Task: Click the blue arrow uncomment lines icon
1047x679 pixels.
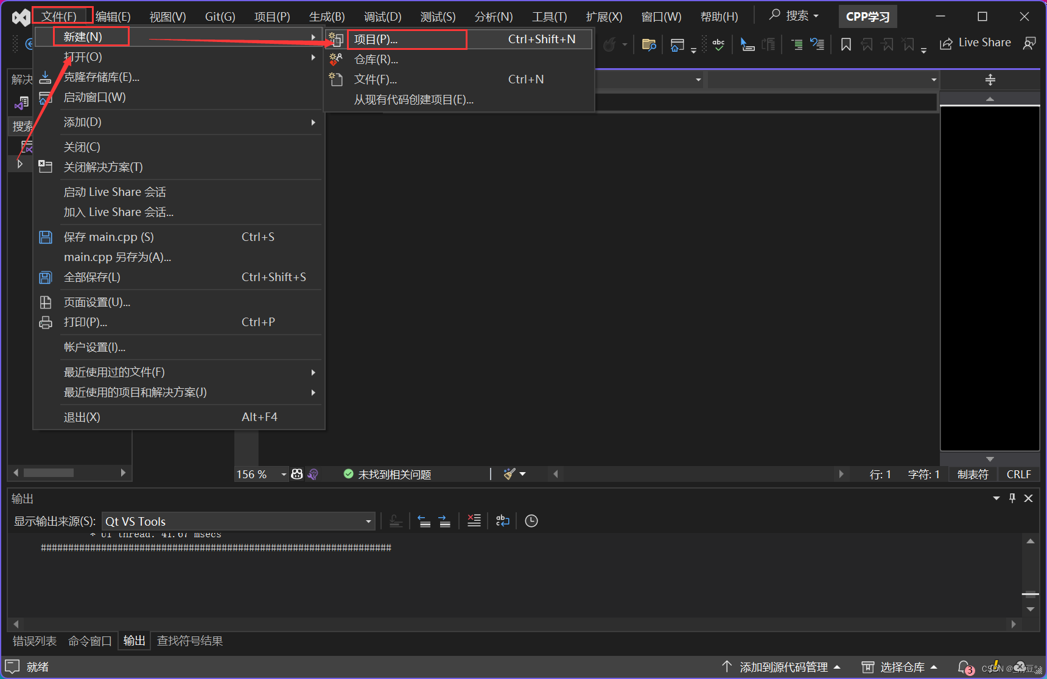Action: coord(817,44)
